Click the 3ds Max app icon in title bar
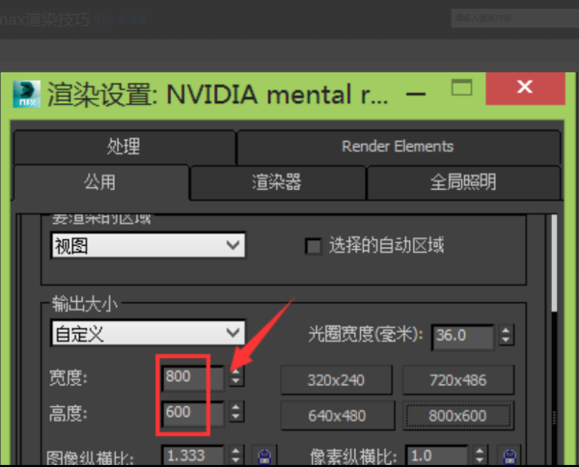This screenshot has height=467, width=579. pyautogui.click(x=26, y=95)
